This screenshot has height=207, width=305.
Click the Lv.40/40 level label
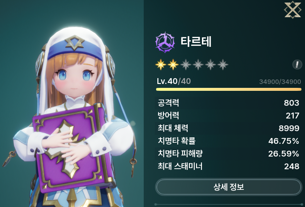[174, 81]
